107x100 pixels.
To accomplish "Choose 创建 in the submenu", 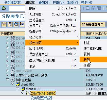I will 93,43.
